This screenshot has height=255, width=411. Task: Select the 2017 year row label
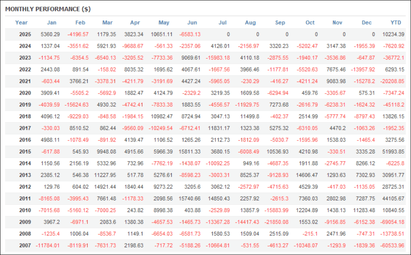point(25,128)
